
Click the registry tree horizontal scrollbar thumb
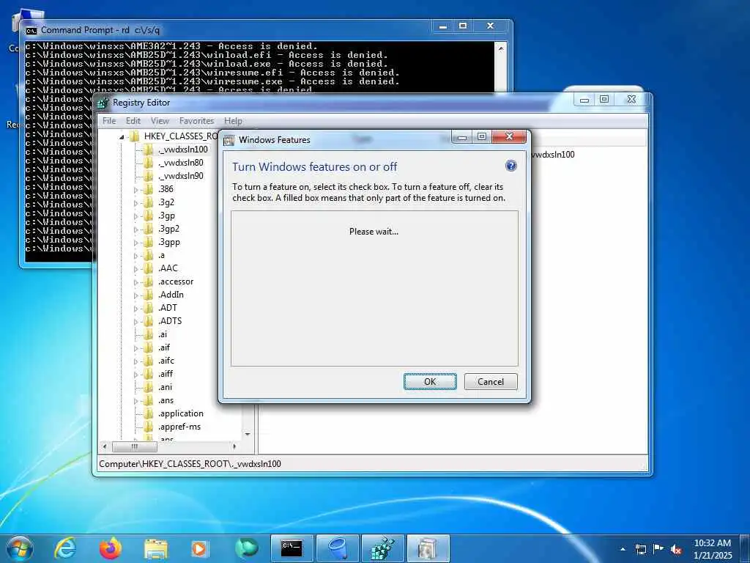coord(135,446)
